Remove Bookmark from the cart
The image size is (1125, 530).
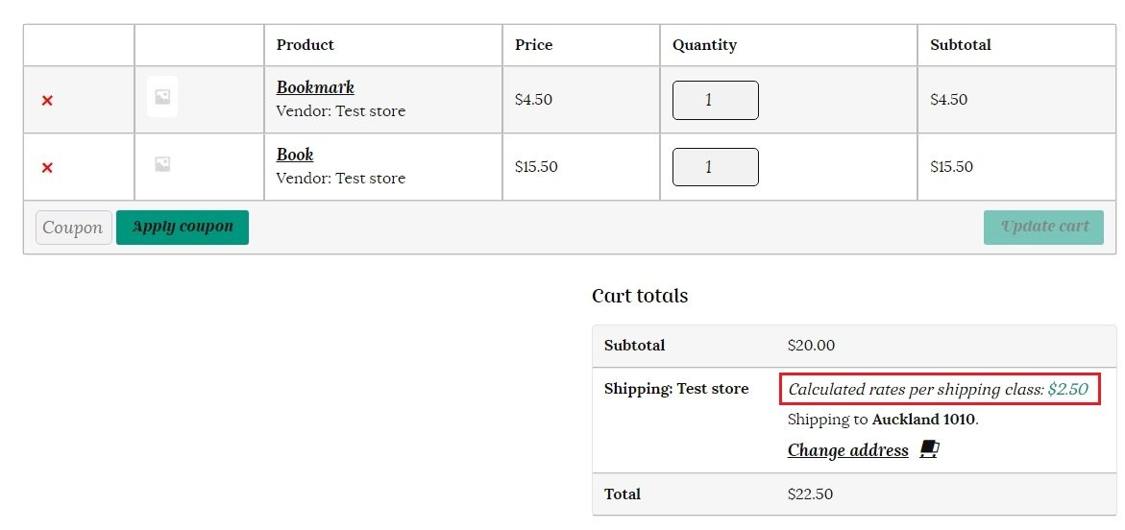coord(47,100)
